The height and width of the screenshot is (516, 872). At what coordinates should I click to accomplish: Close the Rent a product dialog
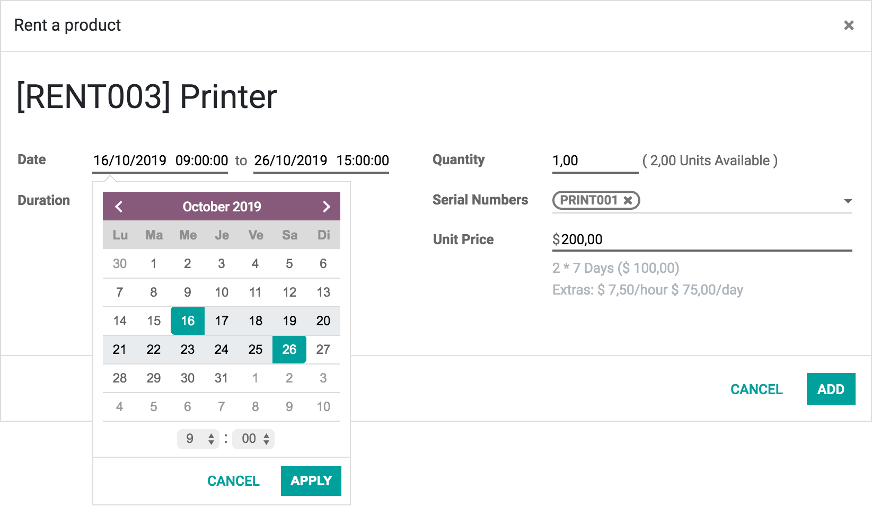tap(849, 25)
